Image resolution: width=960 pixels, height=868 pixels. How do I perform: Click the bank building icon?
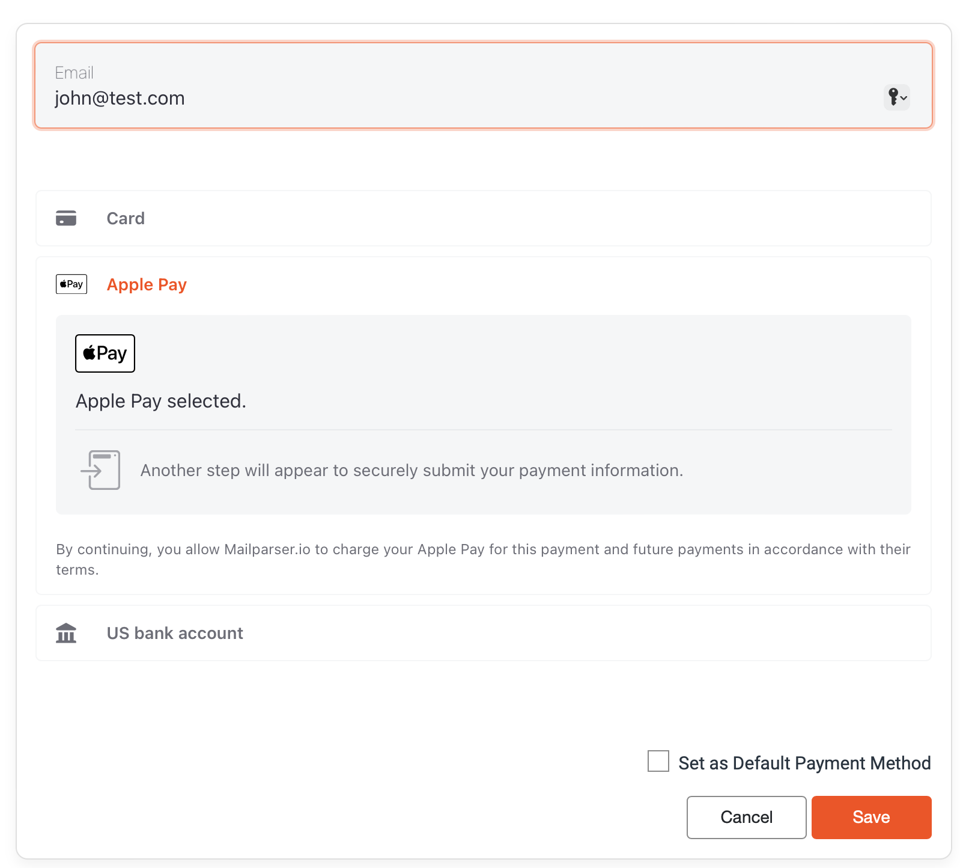point(66,633)
